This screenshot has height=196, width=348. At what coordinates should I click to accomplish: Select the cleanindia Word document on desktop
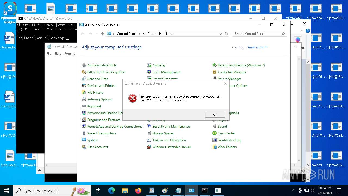pos(9,41)
